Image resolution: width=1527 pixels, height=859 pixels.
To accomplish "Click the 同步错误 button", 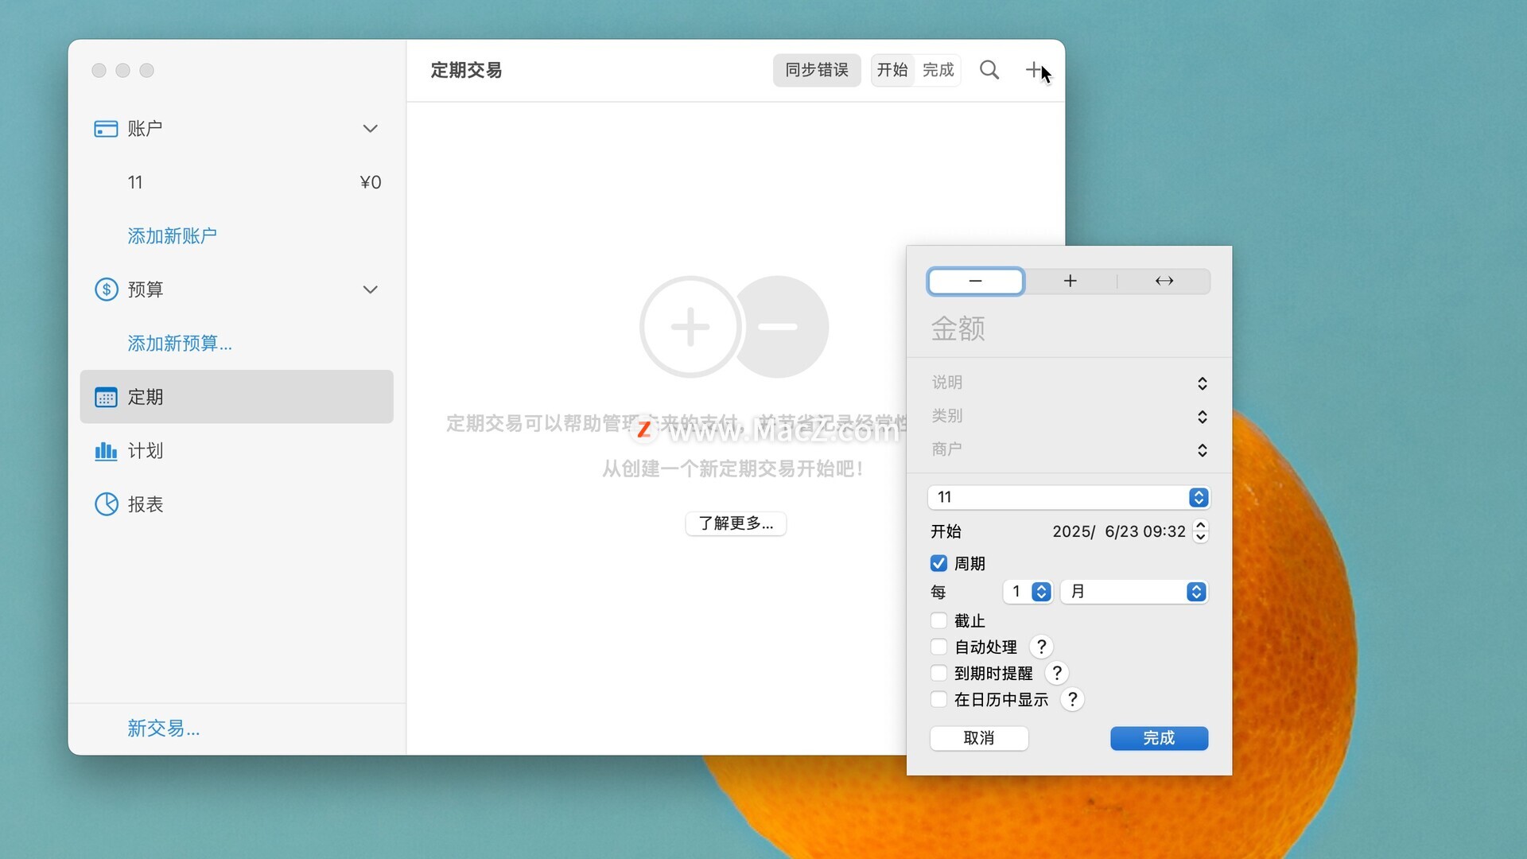I will tap(817, 70).
